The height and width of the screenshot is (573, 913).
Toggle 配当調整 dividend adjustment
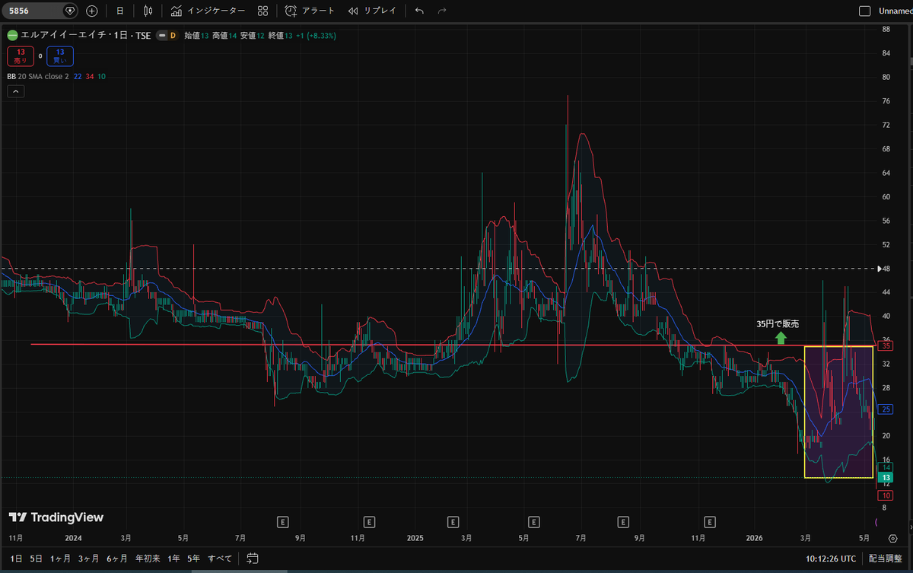tap(886, 559)
